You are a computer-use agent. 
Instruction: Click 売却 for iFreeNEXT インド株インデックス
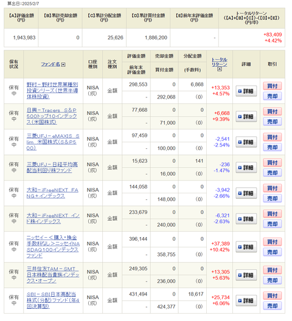coord(273,224)
